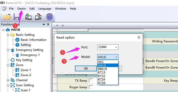Open the Help question mark icon
Image resolution: width=178 pixels, height=92 pixels.
(x=49, y=17)
